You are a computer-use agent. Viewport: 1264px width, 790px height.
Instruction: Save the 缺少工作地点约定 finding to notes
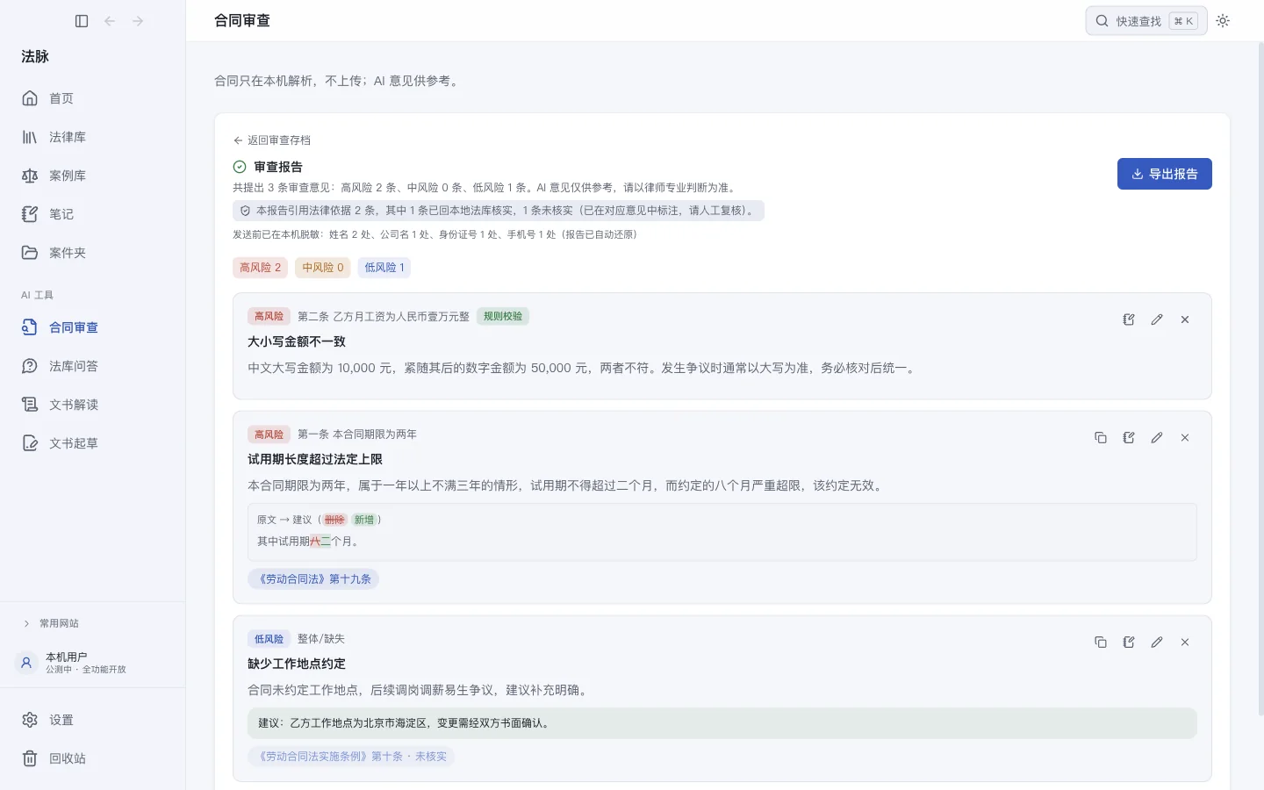[x=1129, y=643]
